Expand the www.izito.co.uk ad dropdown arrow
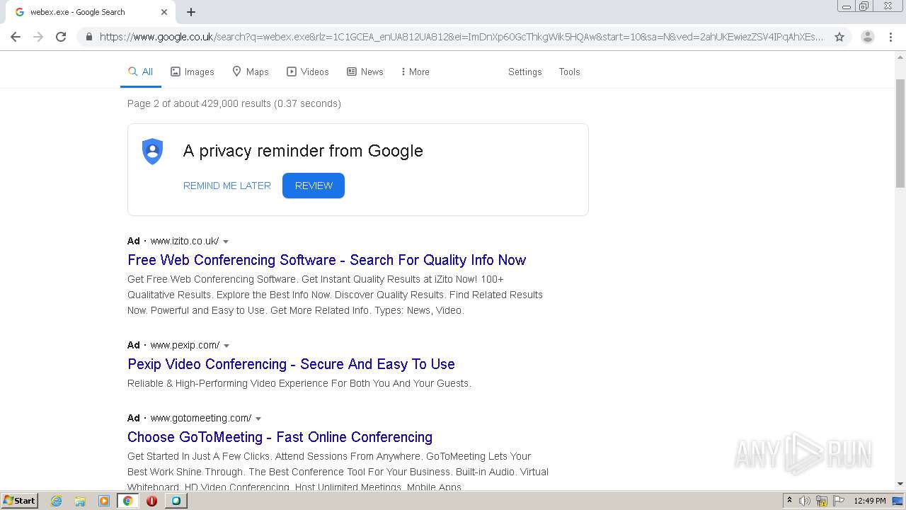 226,242
